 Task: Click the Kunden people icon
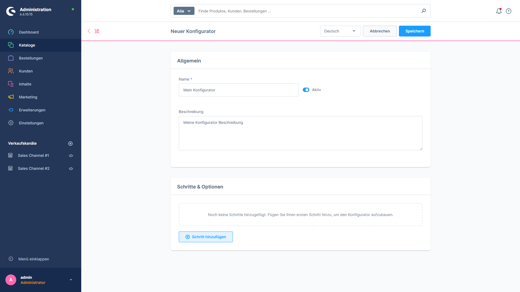[11, 71]
